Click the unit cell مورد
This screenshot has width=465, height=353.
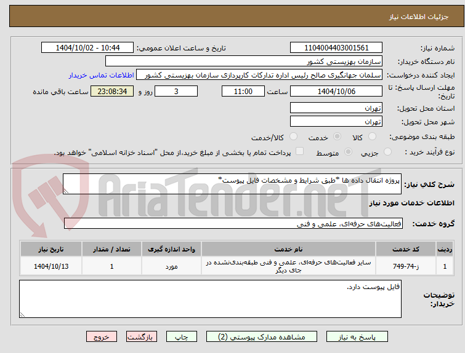click(171, 266)
